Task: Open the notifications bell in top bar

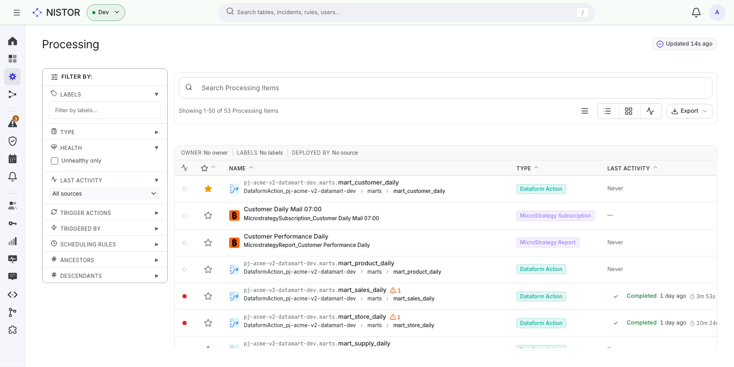Action: pos(696,13)
